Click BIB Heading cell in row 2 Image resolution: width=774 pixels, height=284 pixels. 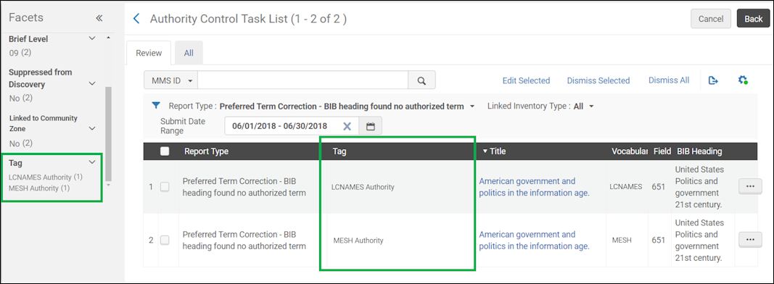(x=699, y=240)
